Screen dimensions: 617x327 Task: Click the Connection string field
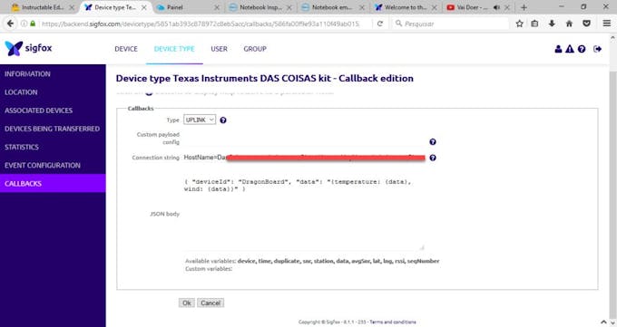point(304,158)
